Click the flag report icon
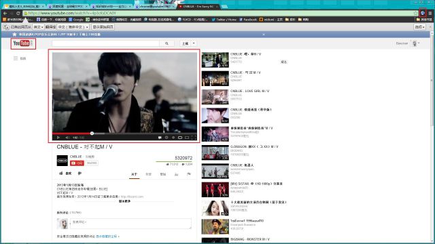Image resolution: width=435 pixels, height=244 pixels. [x=189, y=174]
